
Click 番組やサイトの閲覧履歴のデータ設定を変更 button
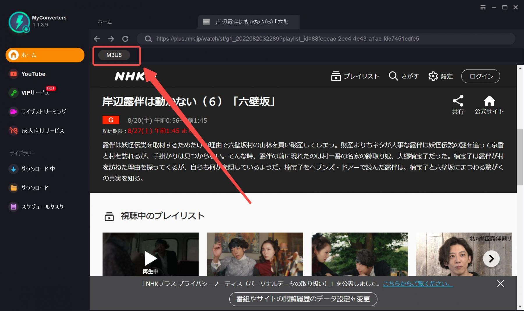(303, 299)
